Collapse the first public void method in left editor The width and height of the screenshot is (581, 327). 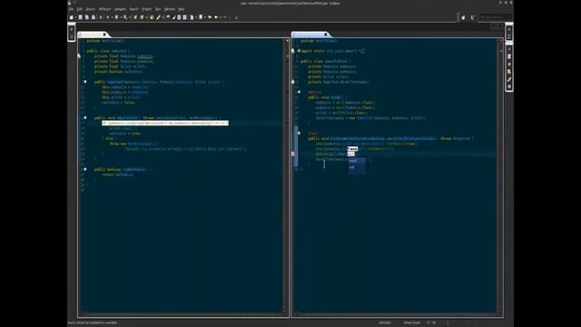85,117
